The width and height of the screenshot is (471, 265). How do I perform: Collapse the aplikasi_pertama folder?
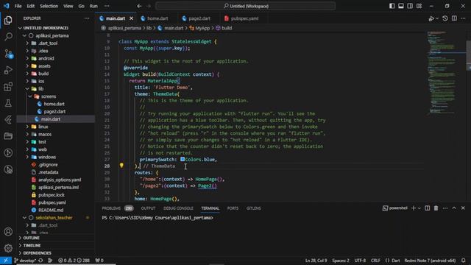pyautogui.click(x=24, y=35)
